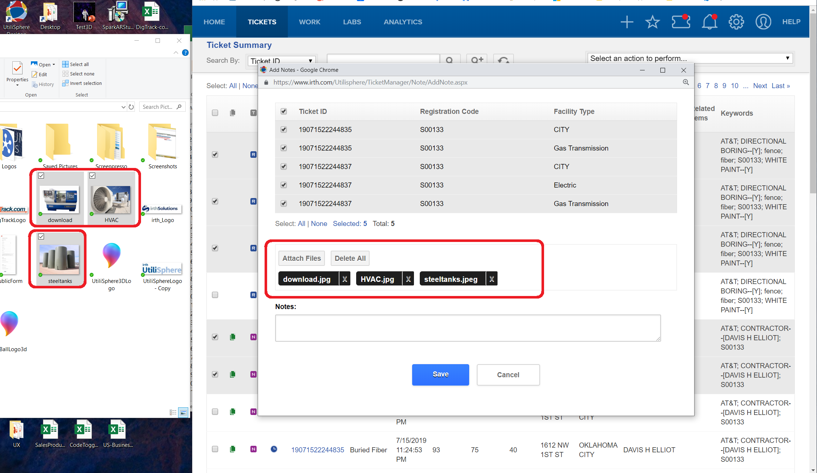This screenshot has width=817, height=473.
Task: Go to the HOME tab
Action: coord(214,22)
